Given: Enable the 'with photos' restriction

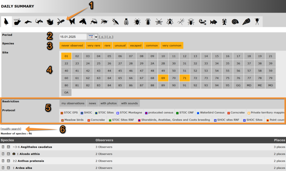Looking at the screenshot, I should tap(108, 103).
